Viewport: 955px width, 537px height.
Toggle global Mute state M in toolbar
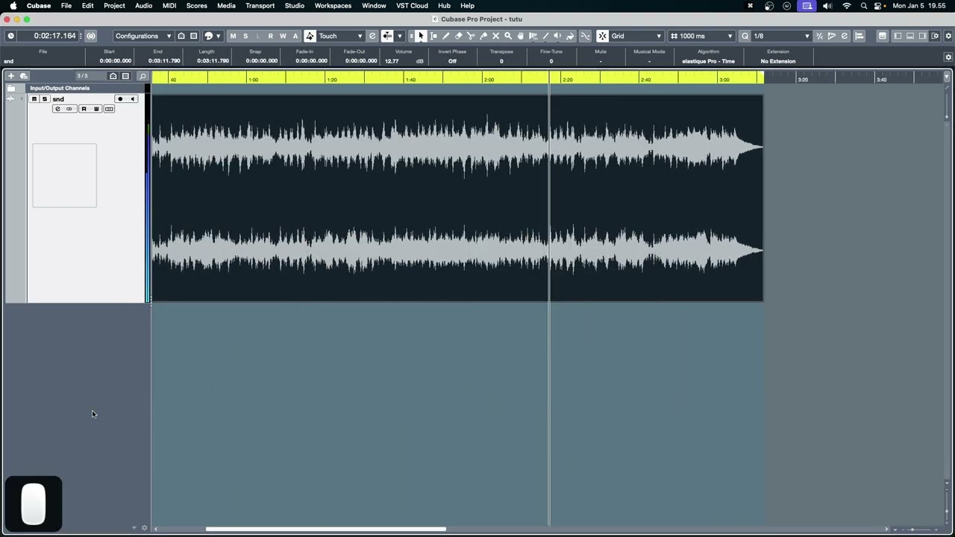click(233, 36)
